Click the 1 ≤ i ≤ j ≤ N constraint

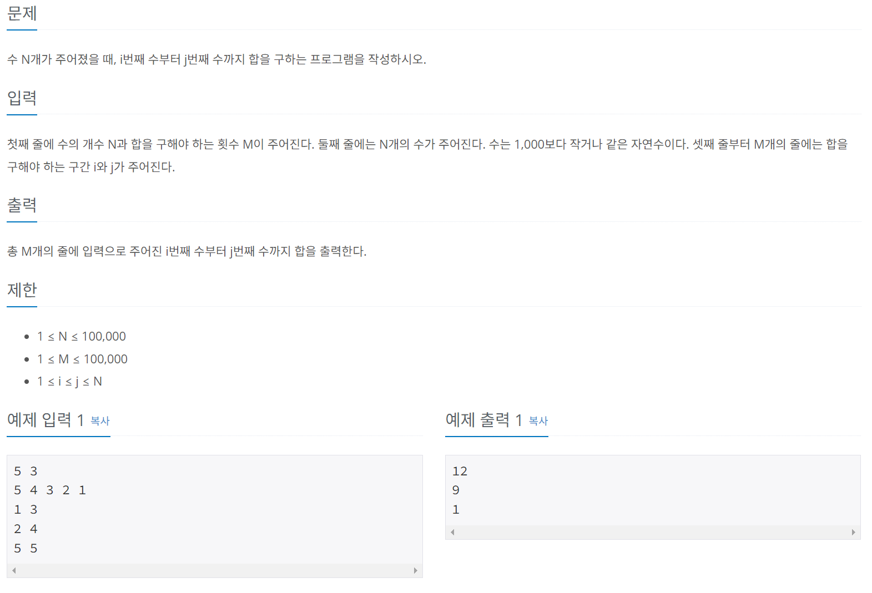[x=69, y=382]
